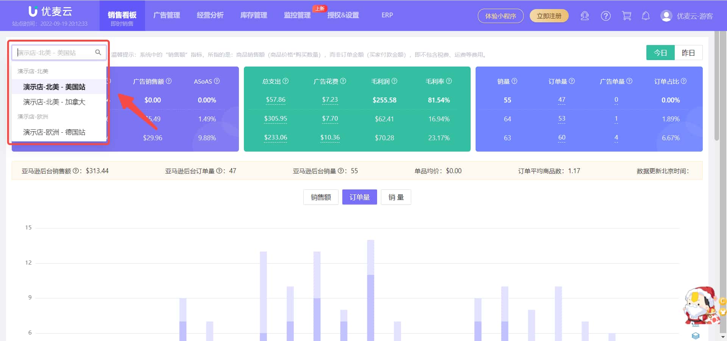
Task: Open the 广告管理 menu
Action: click(167, 15)
